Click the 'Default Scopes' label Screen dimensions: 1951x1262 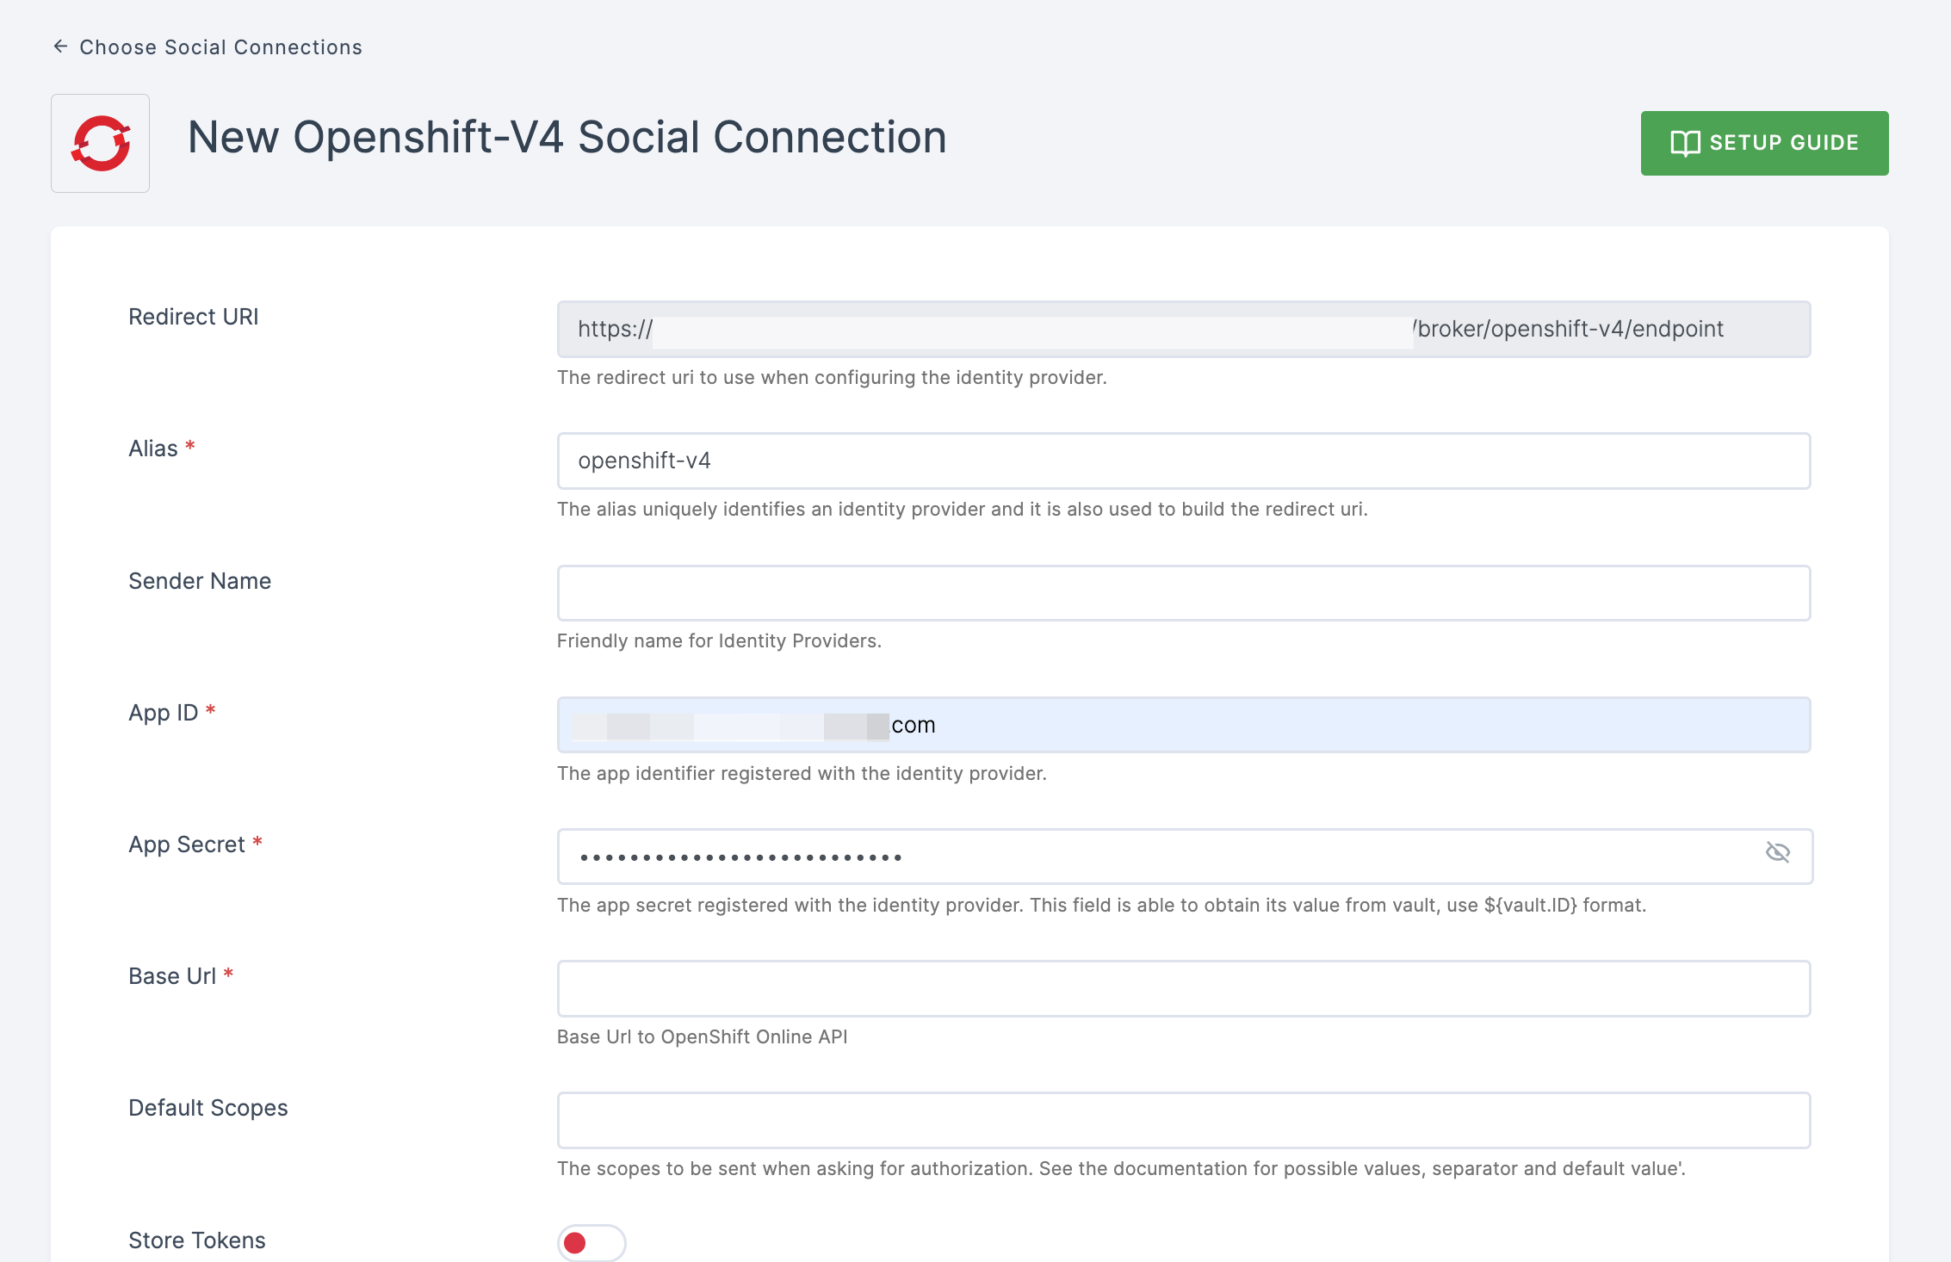(208, 1108)
